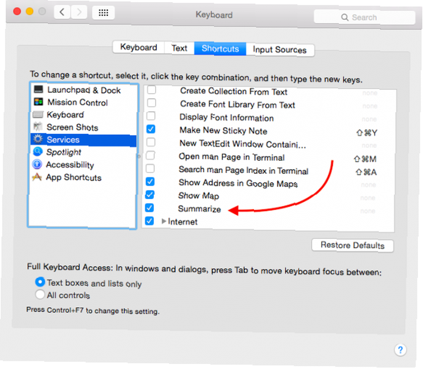Click the Show Map row label
423x369 pixels.
click(x=198, y=196)
